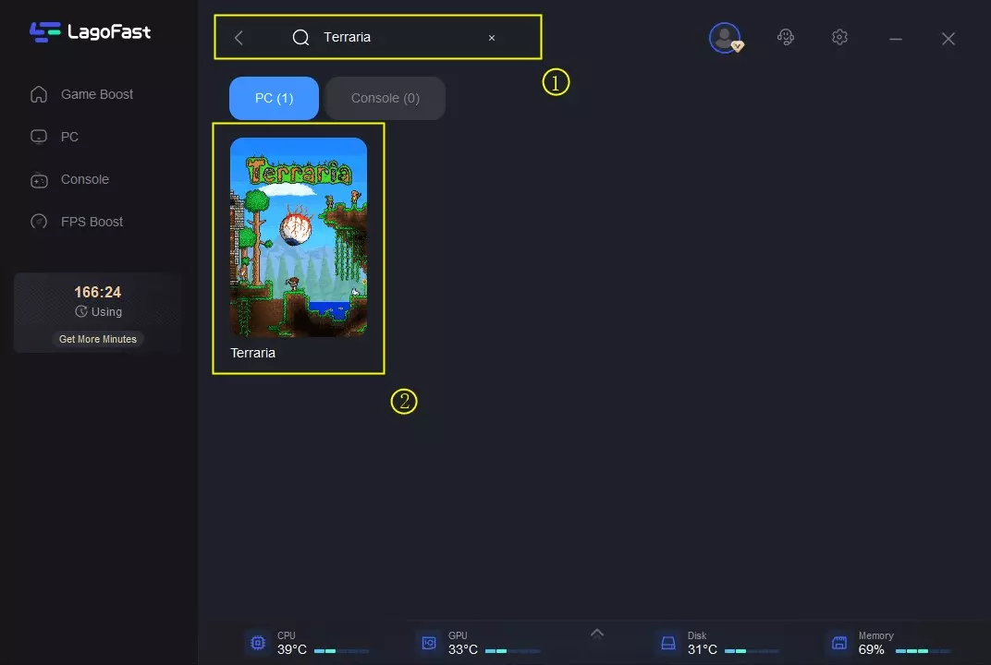Click the Game Boost home icon
Image resolution: width=991 pixels, height=665 pixels.
[x=39, y=94]
